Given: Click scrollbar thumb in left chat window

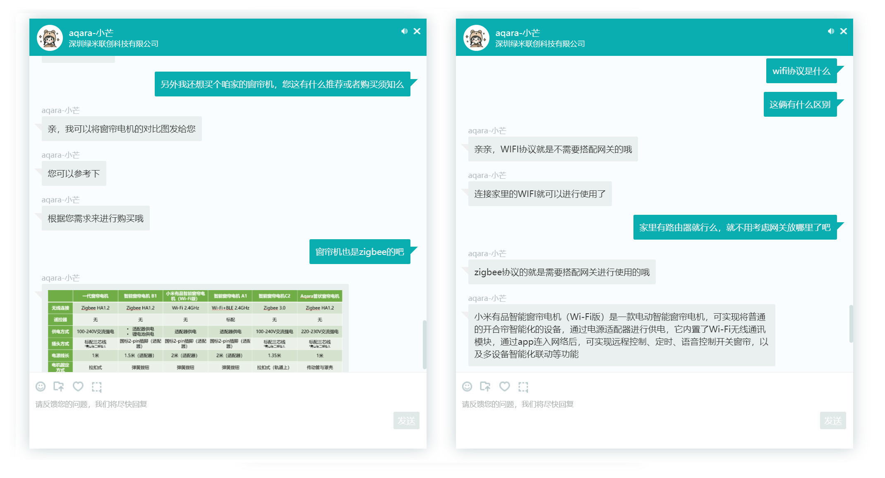Looking at the screenshot, I should [425, 344].
